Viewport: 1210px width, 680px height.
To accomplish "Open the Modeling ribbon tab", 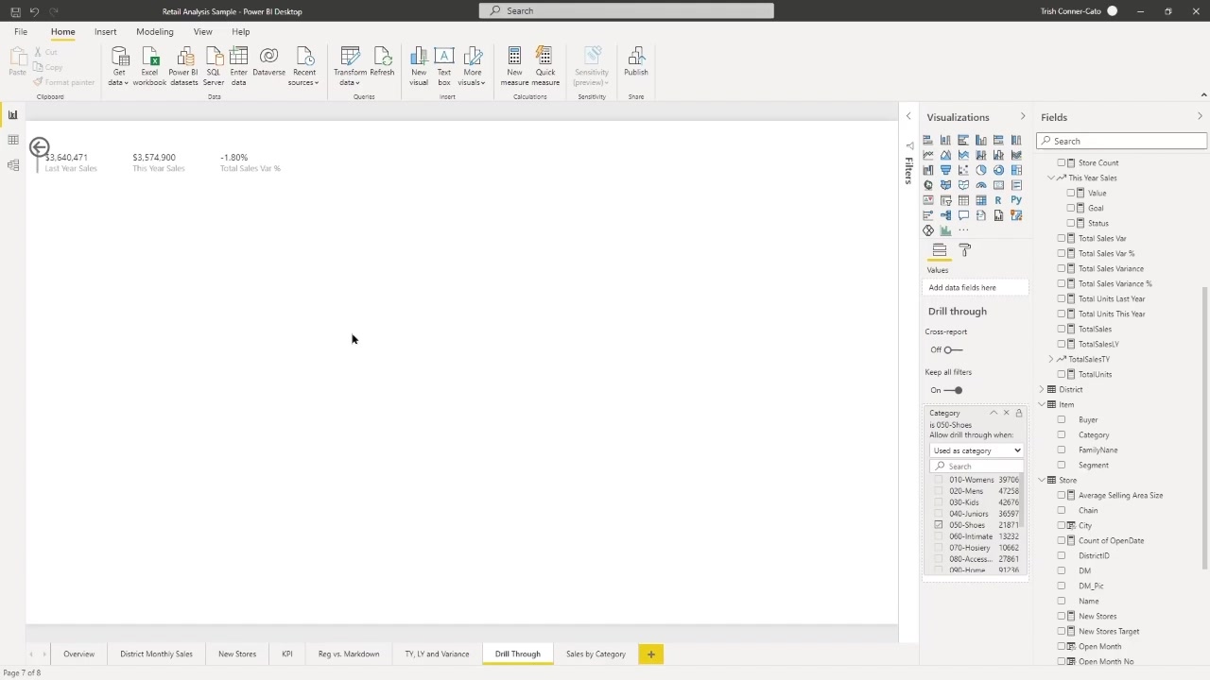I will (154, 31).
